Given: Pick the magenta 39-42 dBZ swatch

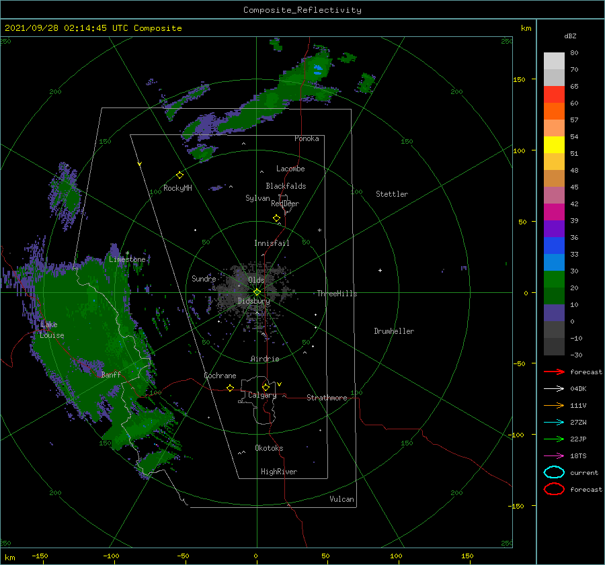Looking at the screenshot, I should (x=554, y=212).
